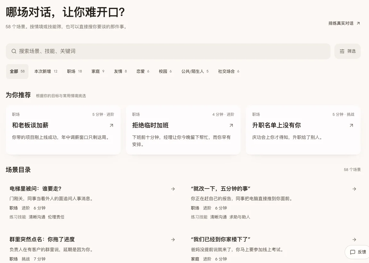The width and height of the screenshot is (369, 263).
Task: Switch to the 本次新增 tab
Action: pyautogui.click(x=46, y=72)
